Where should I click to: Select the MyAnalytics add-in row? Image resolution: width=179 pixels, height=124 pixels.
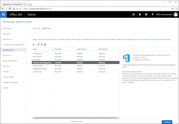click(x=76, y=53)
